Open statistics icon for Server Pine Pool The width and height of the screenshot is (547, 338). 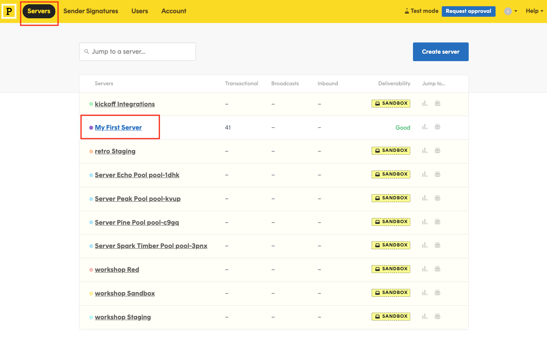[x=425, y=222]
